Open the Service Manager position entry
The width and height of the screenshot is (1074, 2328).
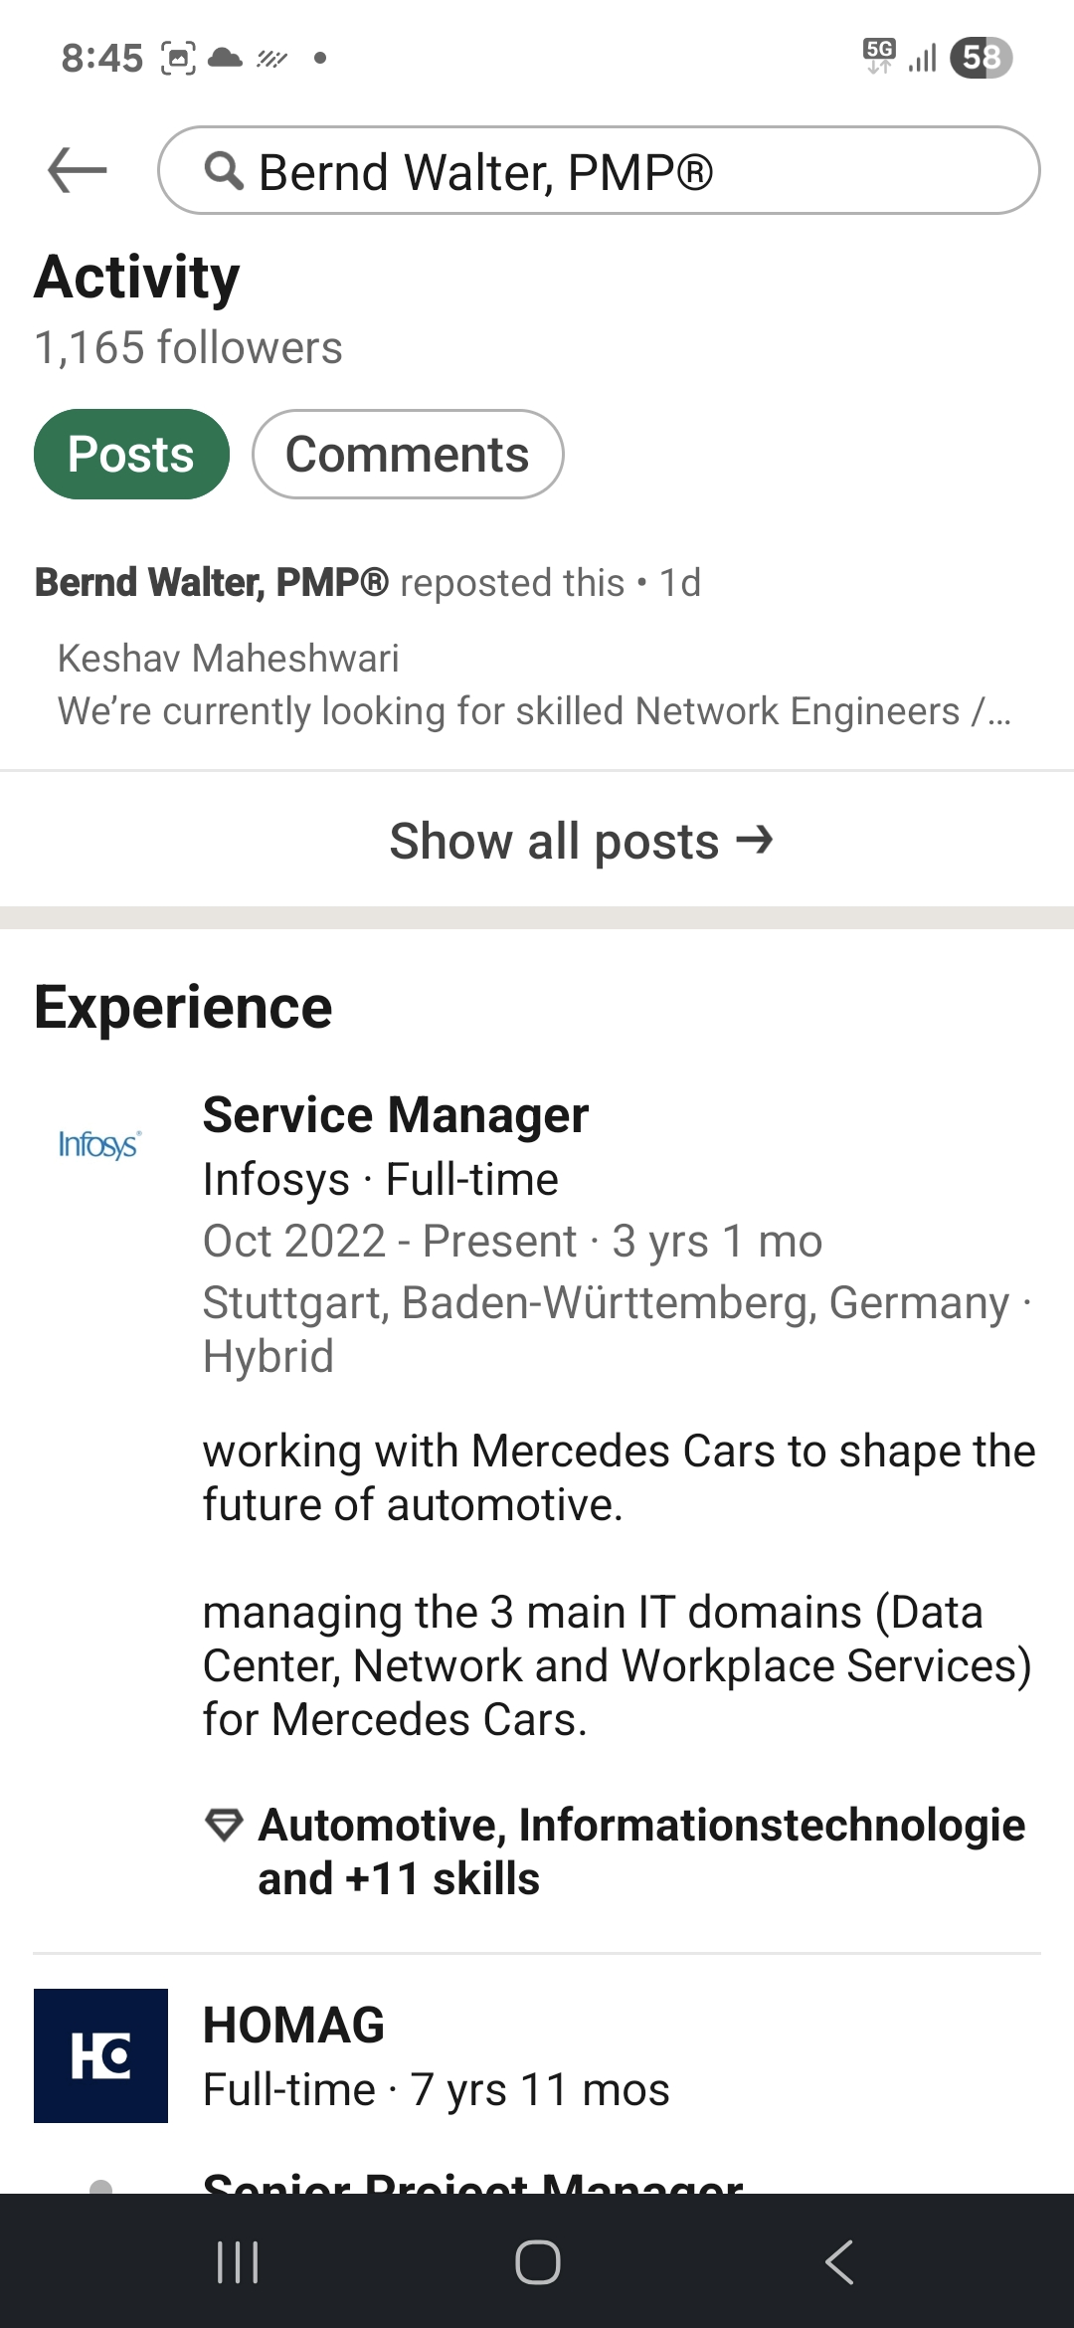396,1115
